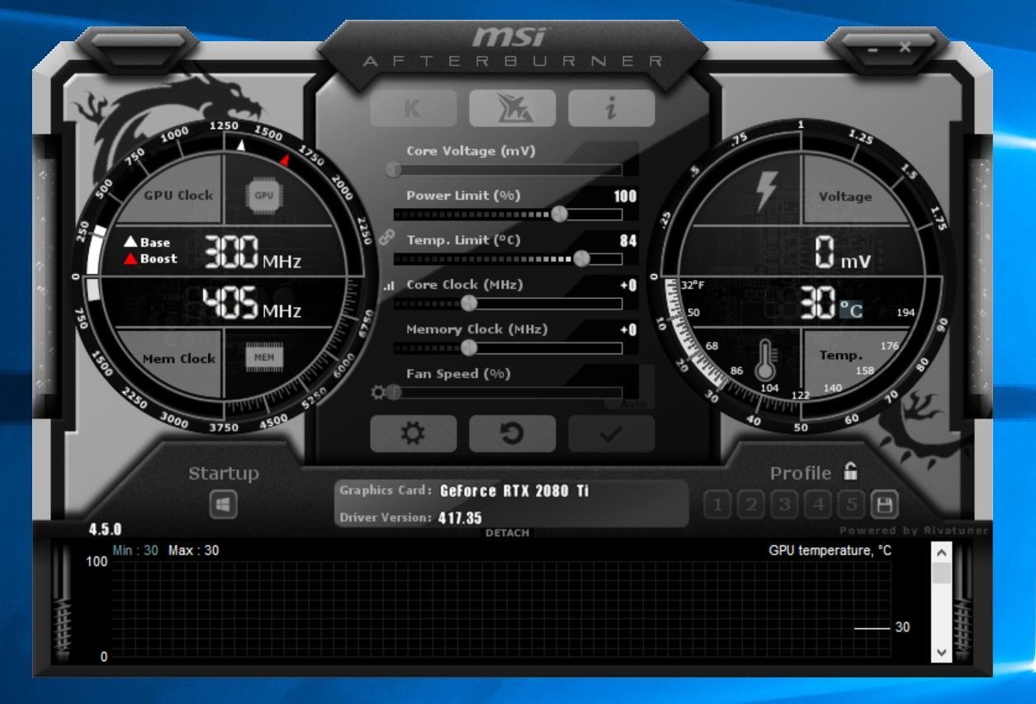Click the GPU Clock gauge label
This screenshot has width=1036, height=704.
tap(178, 196)
